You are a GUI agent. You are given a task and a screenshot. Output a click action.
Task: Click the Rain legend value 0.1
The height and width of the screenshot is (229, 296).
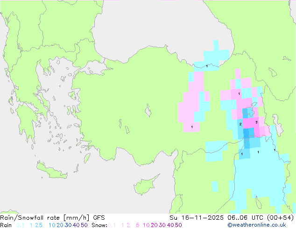tap(20, 225)
